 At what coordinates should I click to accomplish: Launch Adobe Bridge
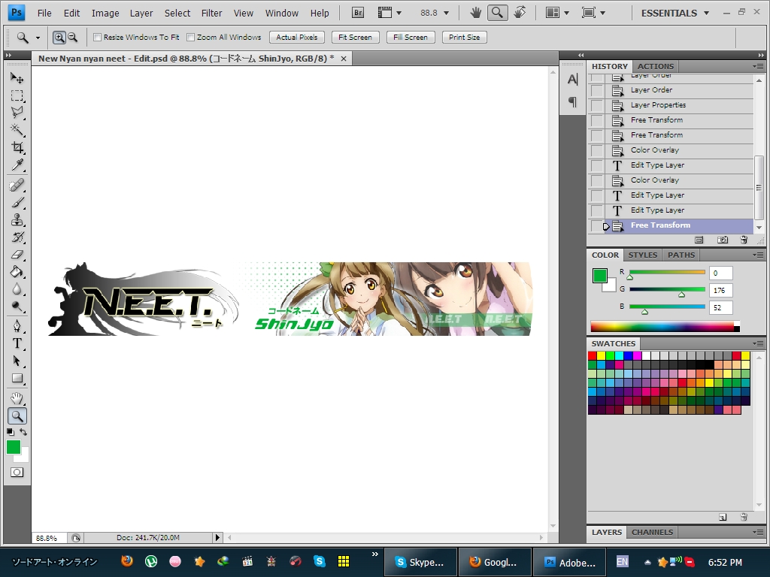(358, 13)
